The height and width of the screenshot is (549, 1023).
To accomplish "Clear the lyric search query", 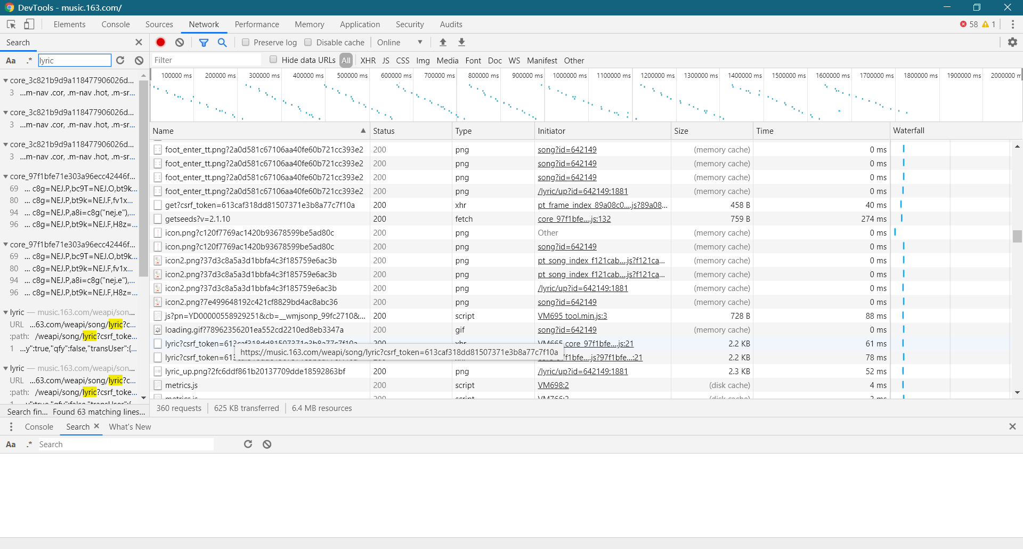I will (x=139, y=60).
